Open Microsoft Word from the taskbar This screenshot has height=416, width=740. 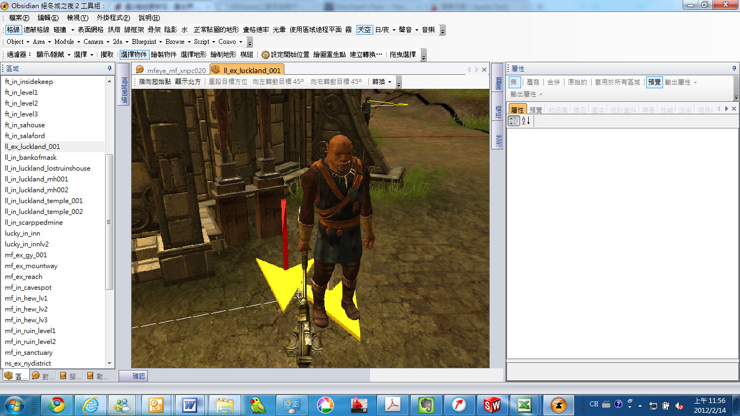pyautogui.click(x=190, y=405)
